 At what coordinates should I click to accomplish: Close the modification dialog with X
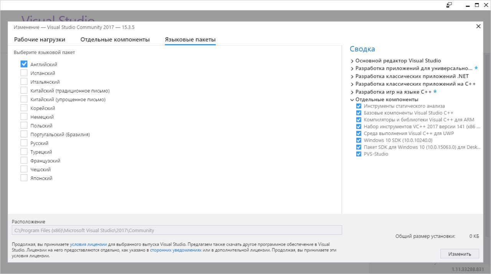[478, 26]
